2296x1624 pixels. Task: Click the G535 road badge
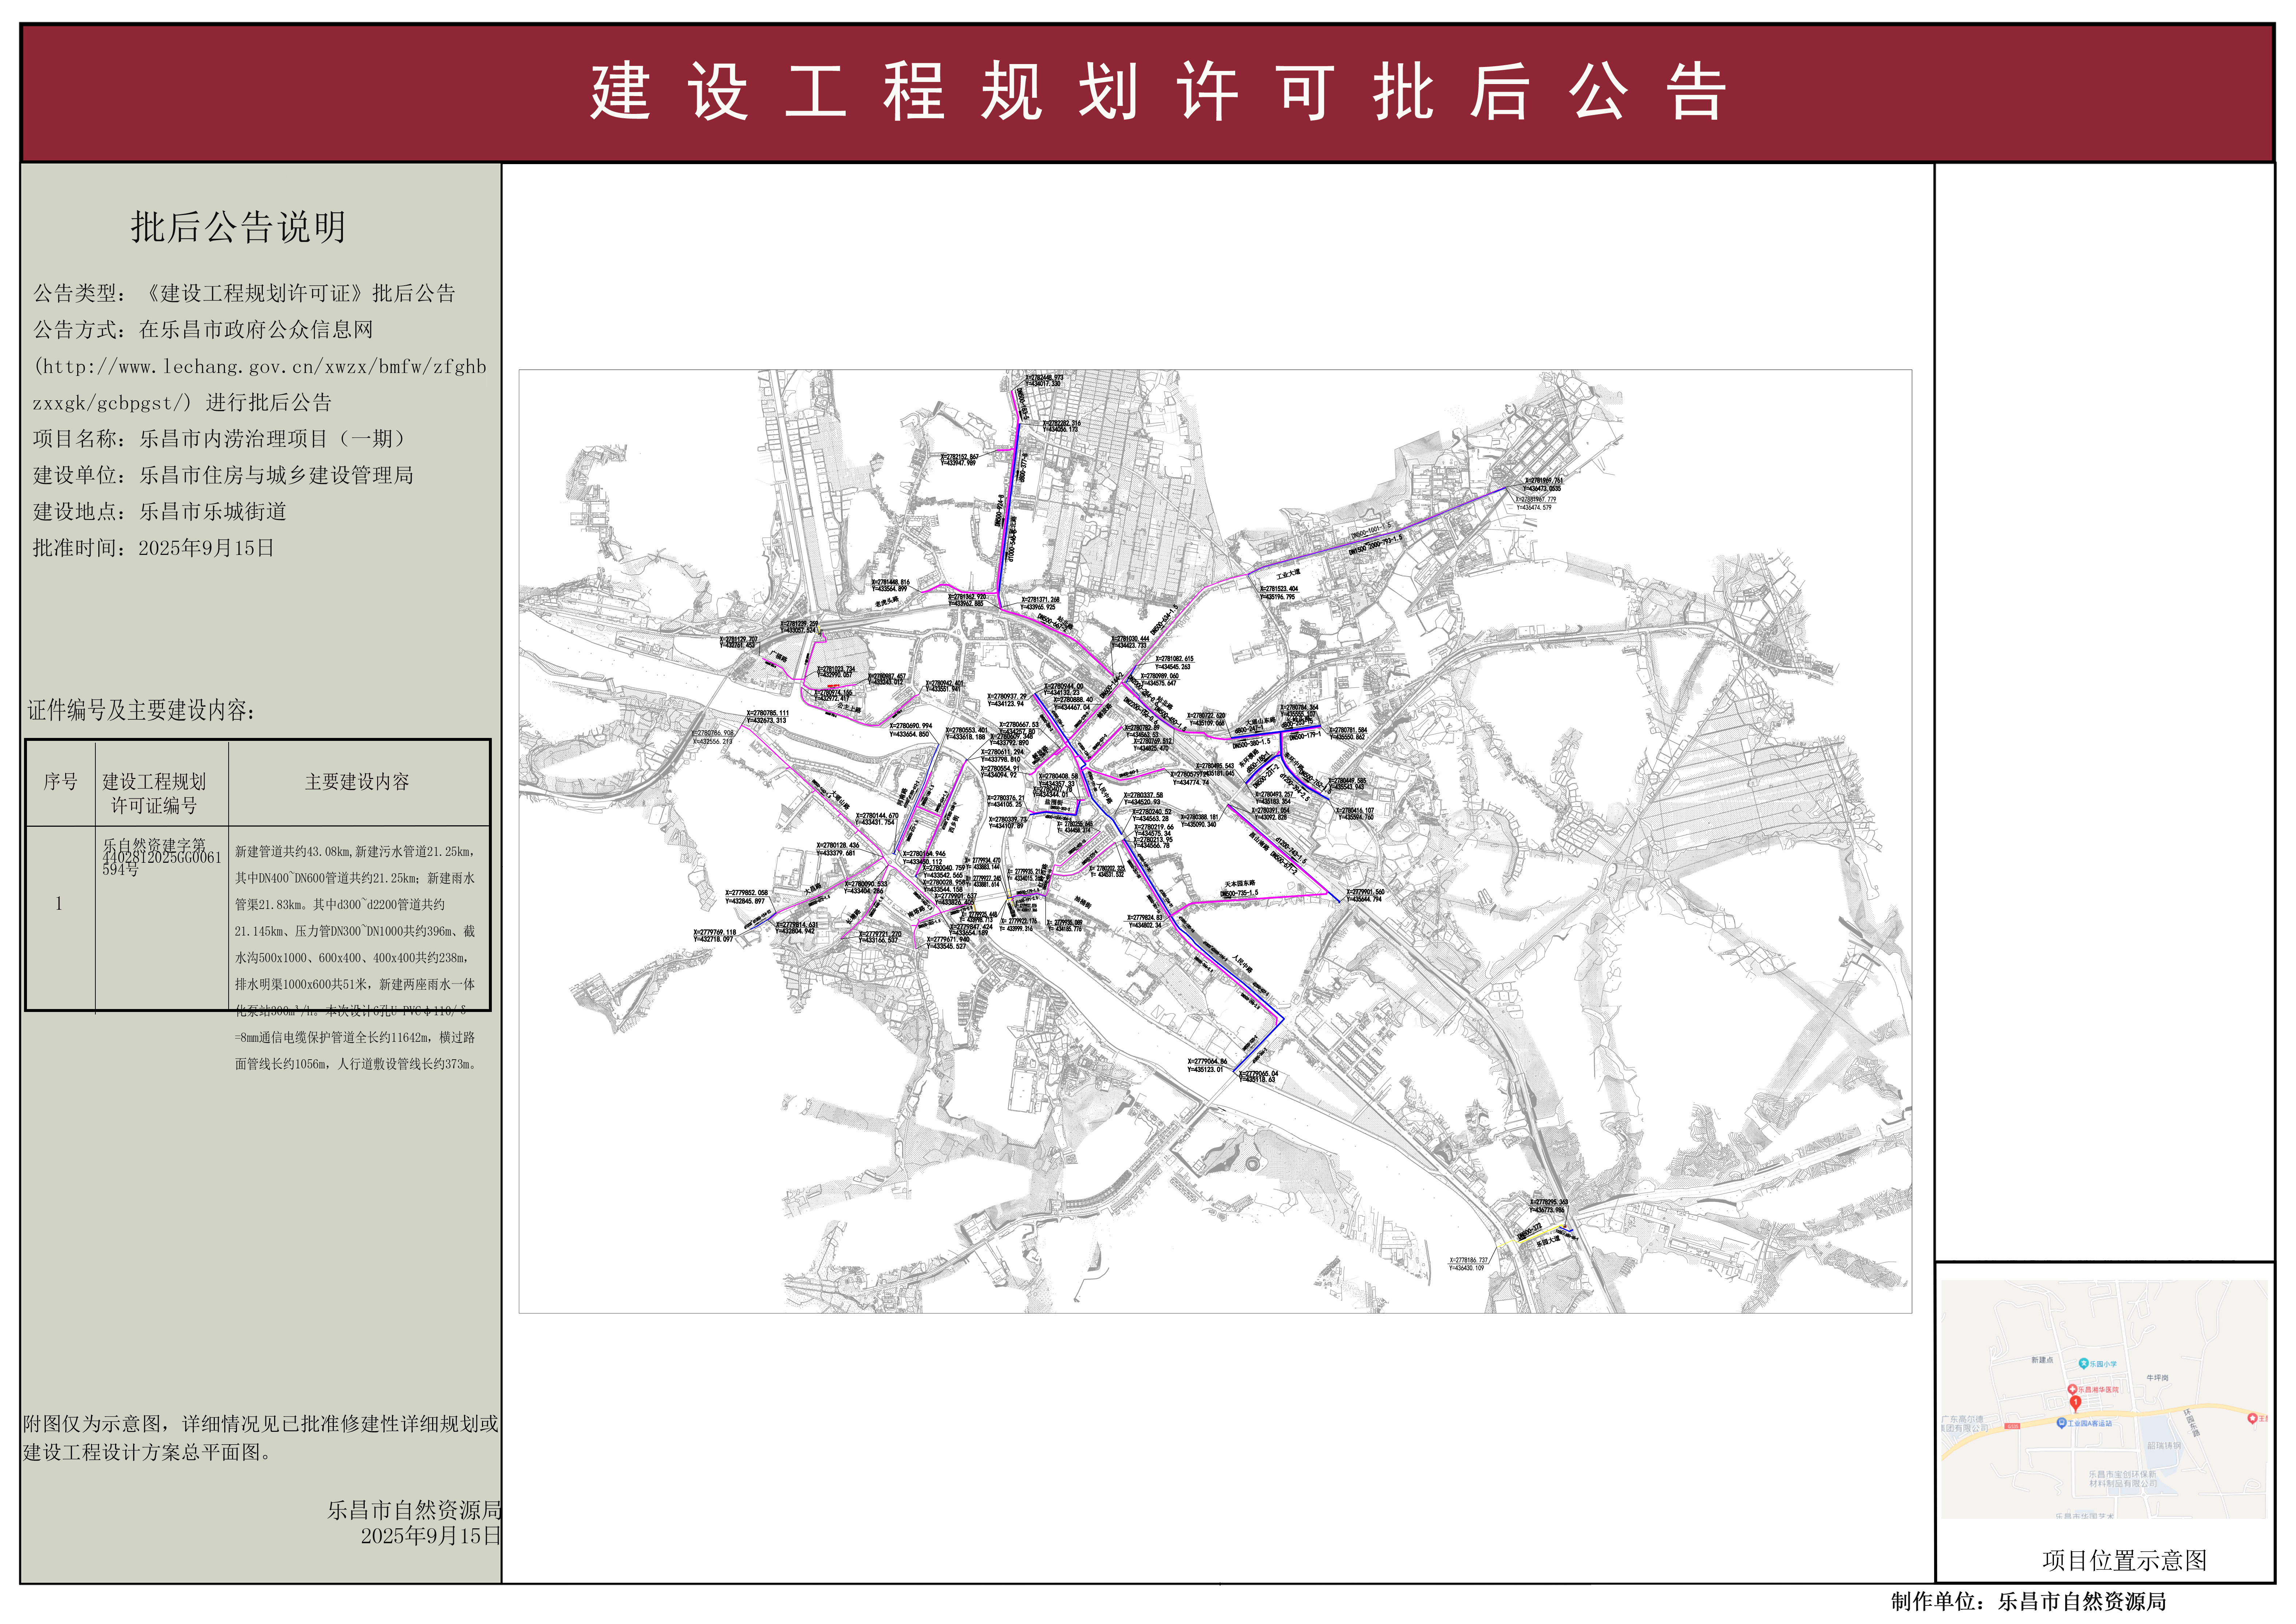click(2013, 1426)
